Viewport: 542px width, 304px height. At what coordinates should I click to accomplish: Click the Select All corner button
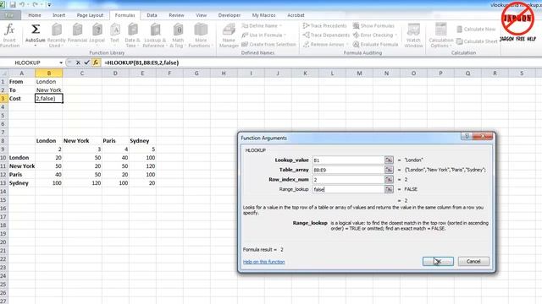[x=3, y=73]
